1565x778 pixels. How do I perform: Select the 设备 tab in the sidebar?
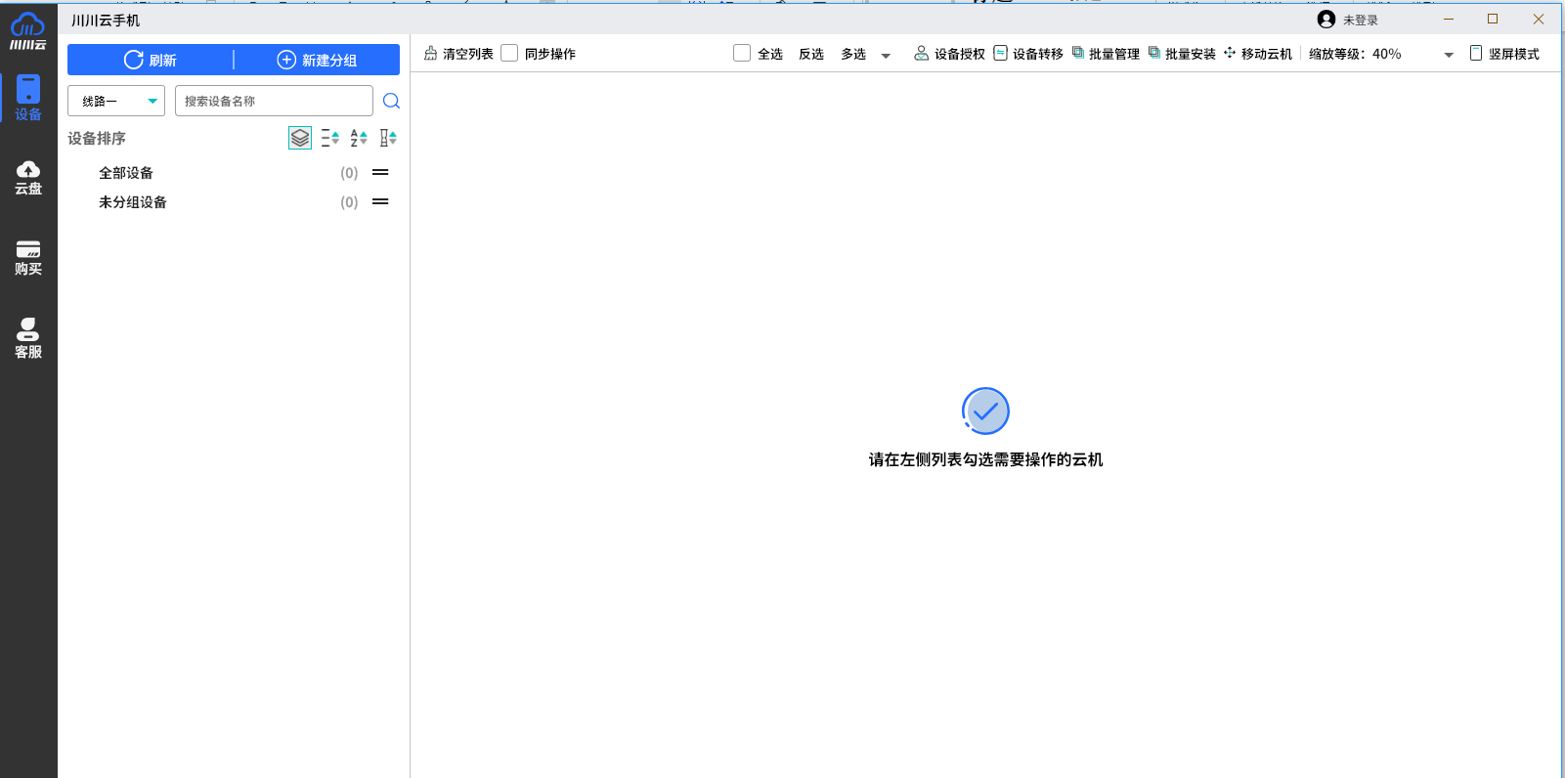(28, 99)
